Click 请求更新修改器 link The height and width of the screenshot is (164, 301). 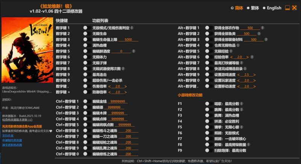[x=12, y=145]
